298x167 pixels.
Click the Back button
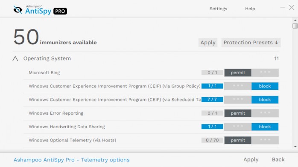click(278, 160)
